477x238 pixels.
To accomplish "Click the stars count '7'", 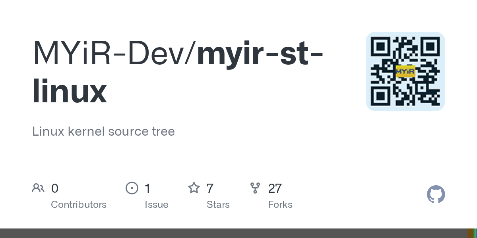I will (210, 188).
